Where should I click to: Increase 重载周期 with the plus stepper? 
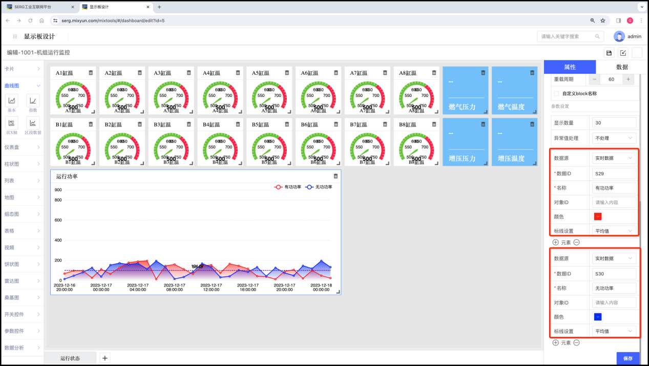[629, 79]
